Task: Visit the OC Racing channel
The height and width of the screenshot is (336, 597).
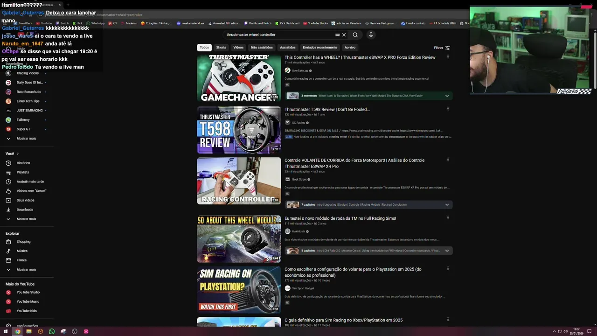Action: [298, 122]
